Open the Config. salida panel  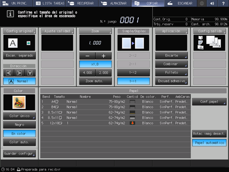210,31
